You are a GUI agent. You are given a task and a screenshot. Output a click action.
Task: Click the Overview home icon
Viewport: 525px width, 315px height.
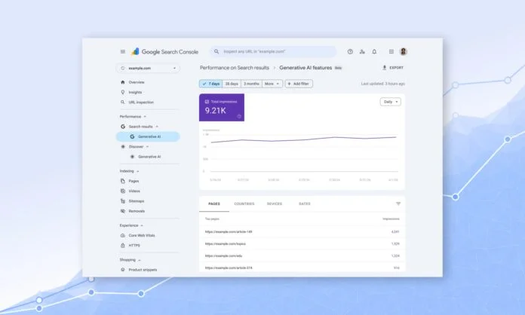(x=122, y=82)
